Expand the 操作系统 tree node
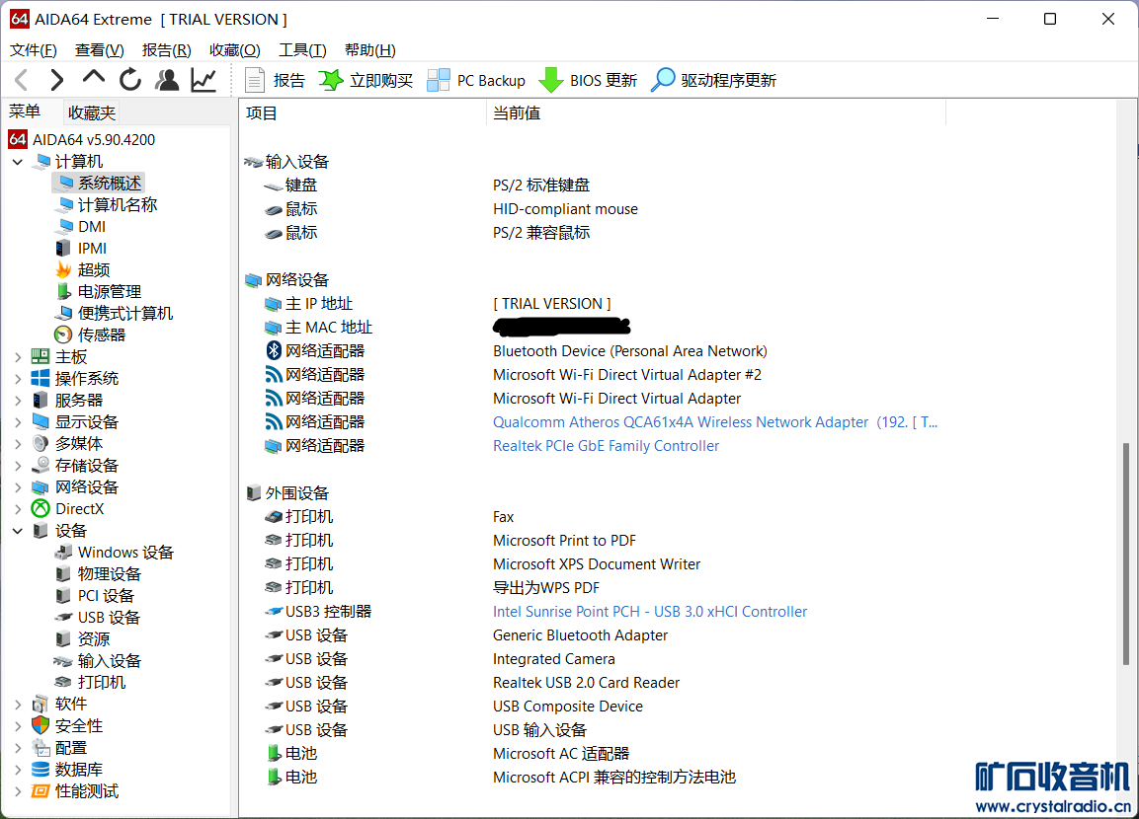 (x=18, y=379)
